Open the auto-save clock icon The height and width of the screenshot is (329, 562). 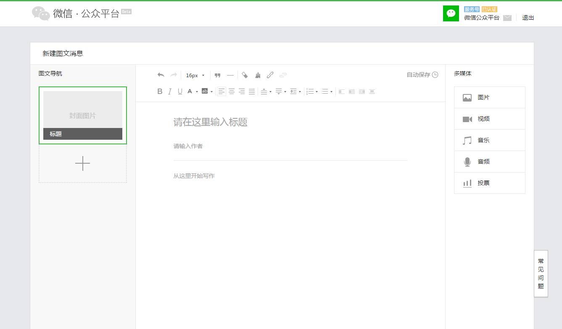click(x=435, y=75)
